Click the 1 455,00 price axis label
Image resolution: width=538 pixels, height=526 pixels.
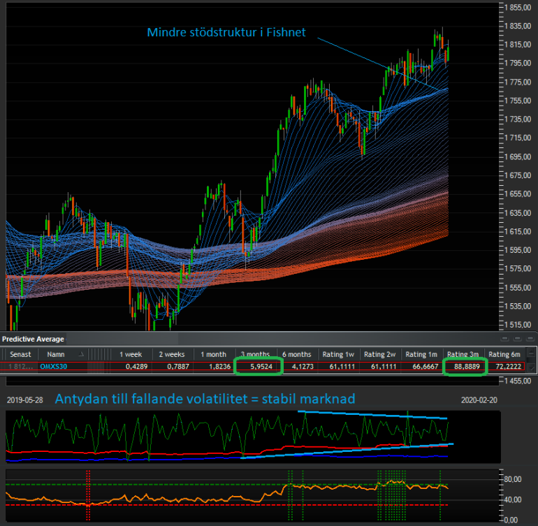(518, 381)
